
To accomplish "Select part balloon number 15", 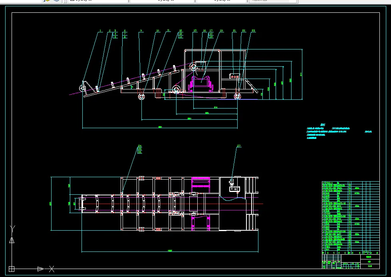I will (x=195, y=31).
